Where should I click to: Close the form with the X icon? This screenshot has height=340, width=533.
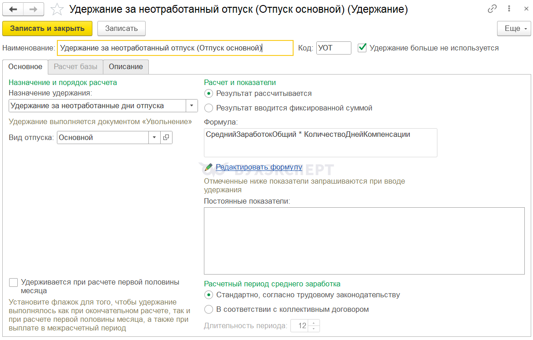pyautogui.click(x=523, y=9)
